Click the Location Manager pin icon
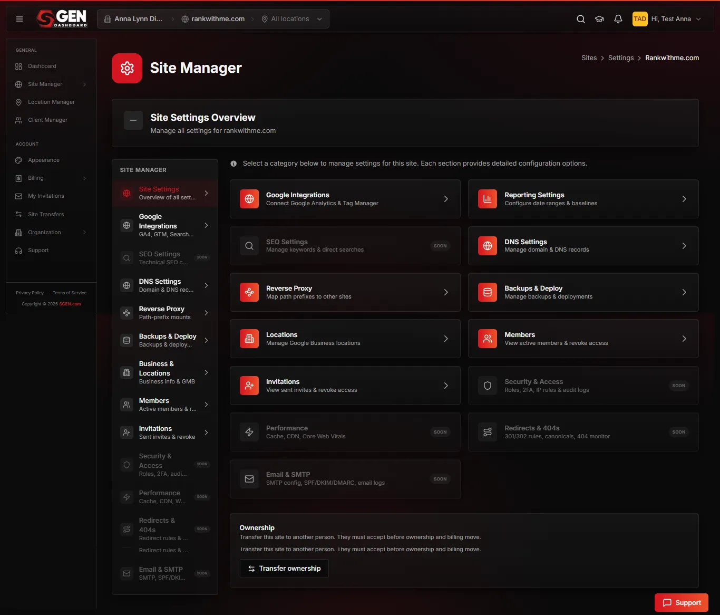The width and height of the screenshot is (720, 615). 18,102
